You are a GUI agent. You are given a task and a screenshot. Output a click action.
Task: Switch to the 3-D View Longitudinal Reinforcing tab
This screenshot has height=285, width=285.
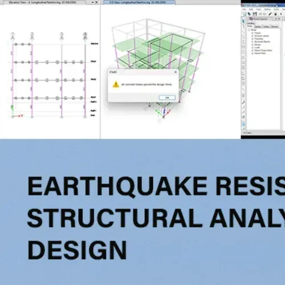[139, 2]
